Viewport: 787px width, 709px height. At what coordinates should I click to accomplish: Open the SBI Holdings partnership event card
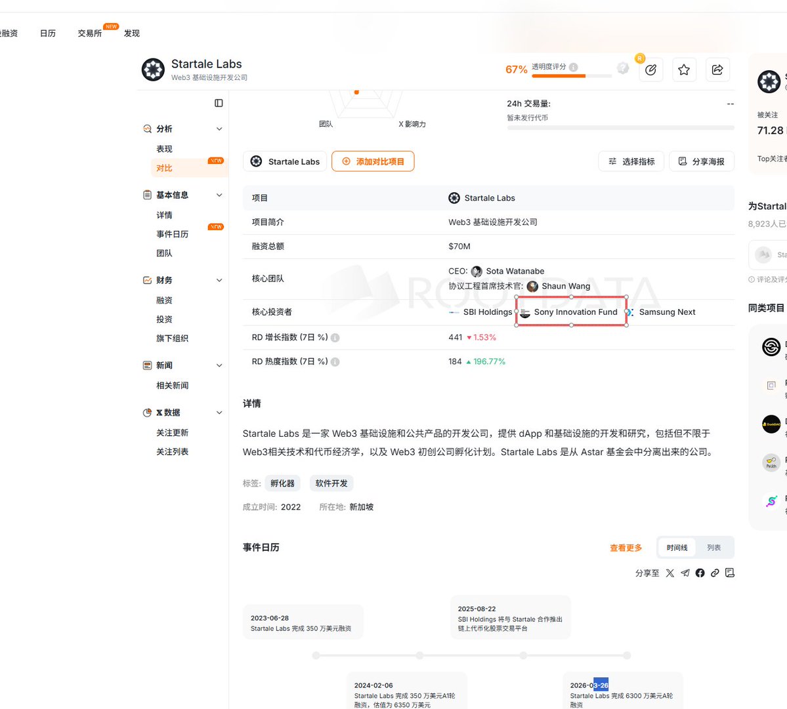[511, 618]
